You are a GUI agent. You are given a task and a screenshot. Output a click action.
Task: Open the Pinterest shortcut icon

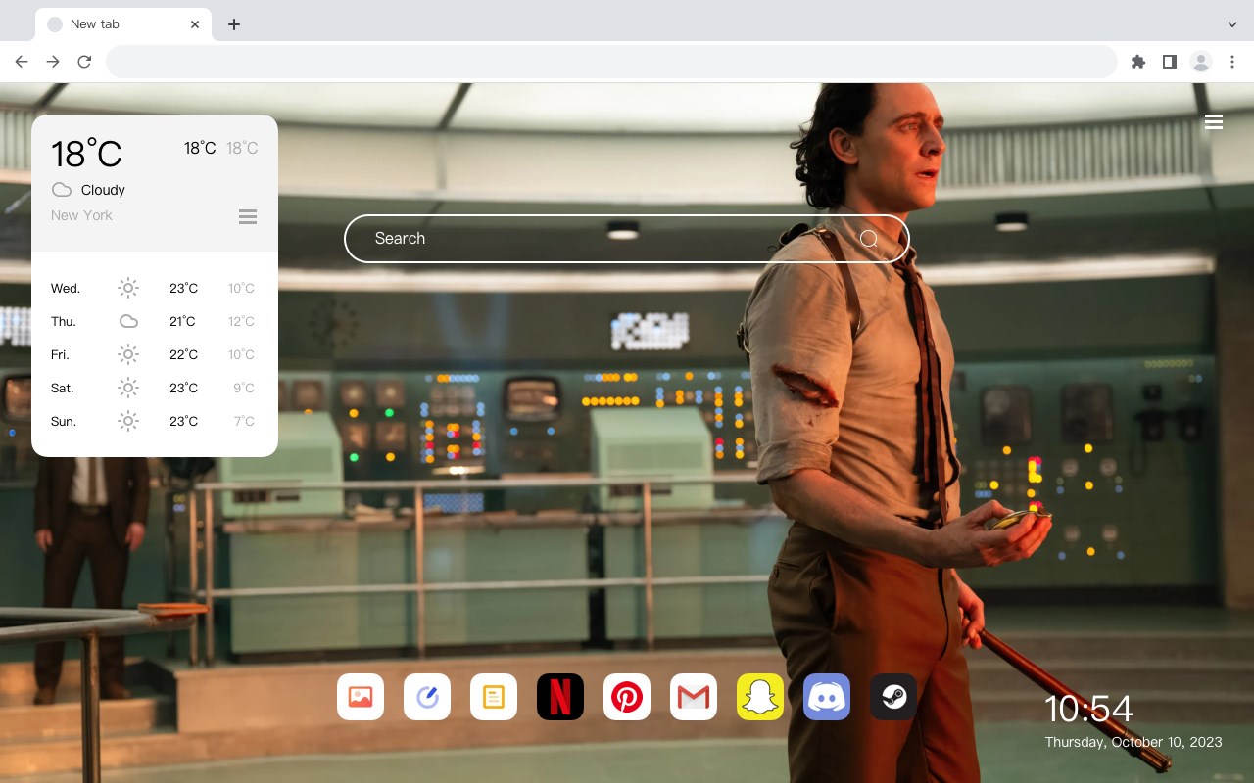pos(627,697)
